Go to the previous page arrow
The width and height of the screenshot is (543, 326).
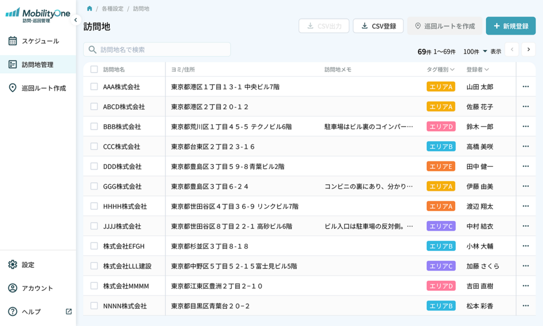512,49
